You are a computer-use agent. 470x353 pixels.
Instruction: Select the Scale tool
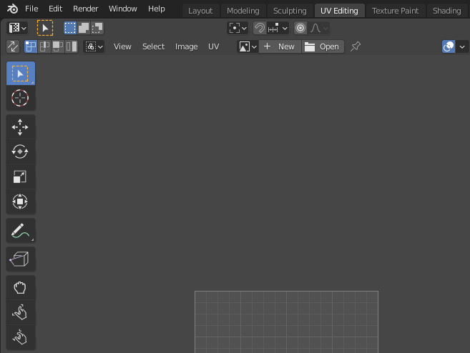pyautogui.click(x=20, y=176)
